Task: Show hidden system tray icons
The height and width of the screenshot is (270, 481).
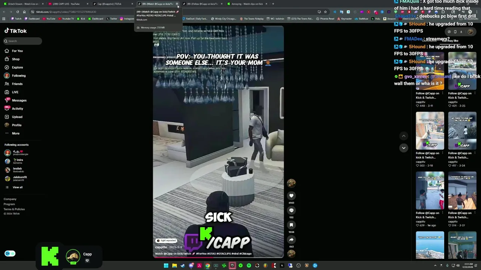Action: 435,265
